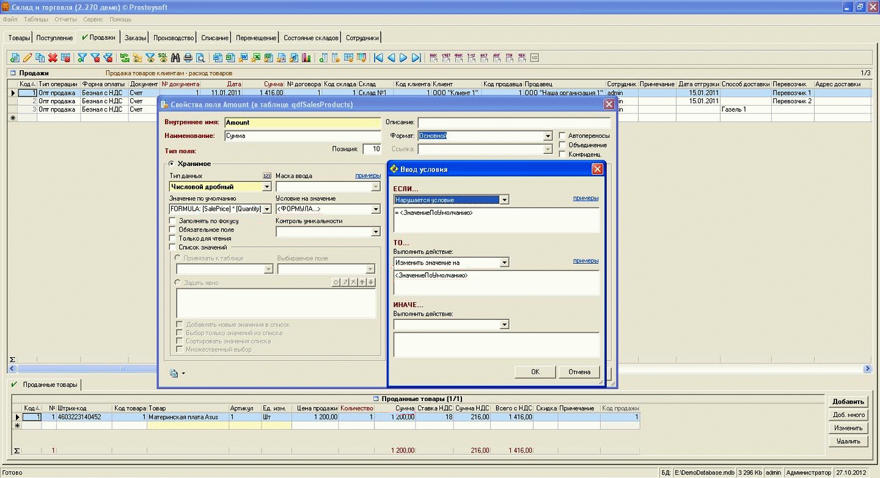Screen dimensions: 880x478
Task: Click Отмена in Ввод условия dialog
Action: [x=579, y=372]
